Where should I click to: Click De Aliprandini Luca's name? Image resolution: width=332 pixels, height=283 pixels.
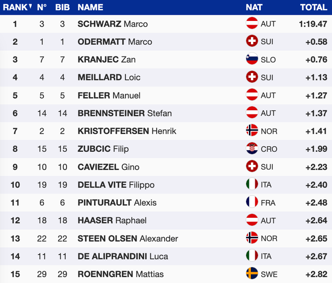[123, 256]
